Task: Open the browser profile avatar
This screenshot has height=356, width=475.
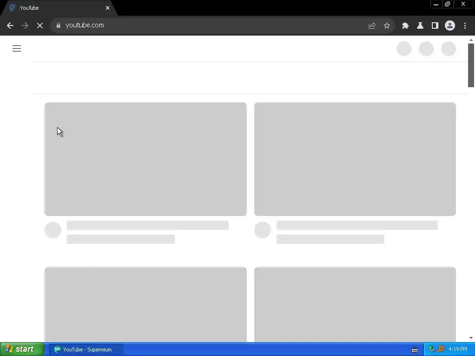Action: [x=450, y=25]
